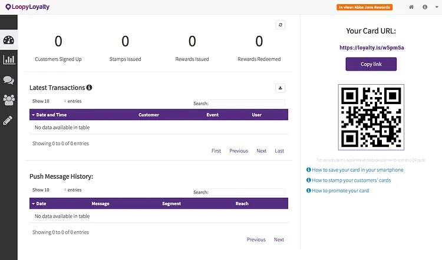This screenshot has width=442, height=260.
Task: Open the customers group sidebar icon
Action: 8,100
